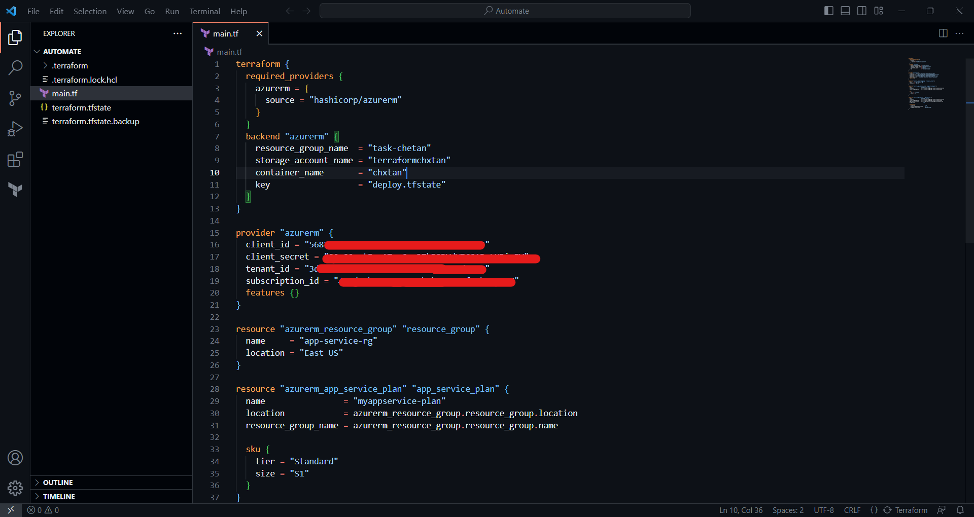Open the Search view in the activity bar
This screenshot has width=974, height=517.
click(x=15, y=67)
